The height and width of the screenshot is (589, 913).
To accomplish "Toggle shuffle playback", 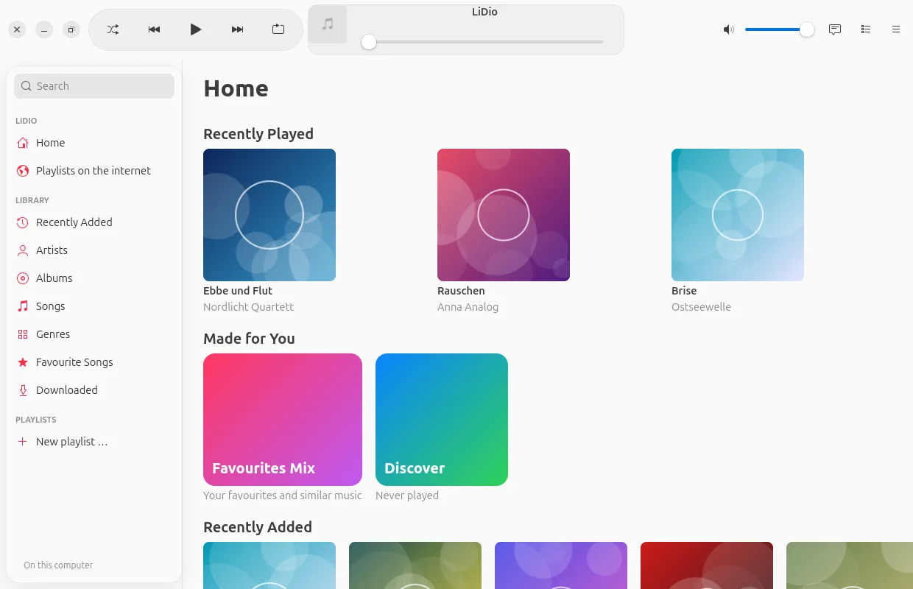I will tap(113, 29).
